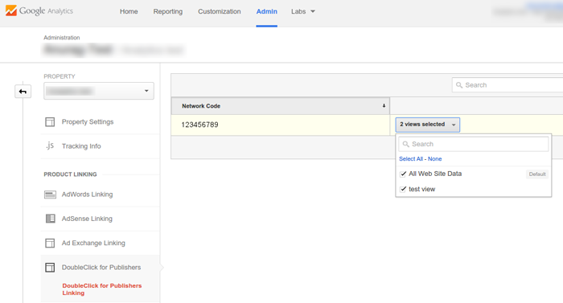Uncheck the All Web Site Data checkbox
Viewport: 563px width, 303px height.
(403, 174)
